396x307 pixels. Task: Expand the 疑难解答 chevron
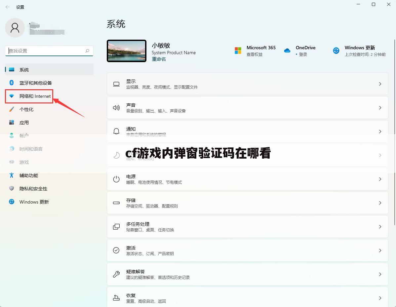click(x=380, y=274)
